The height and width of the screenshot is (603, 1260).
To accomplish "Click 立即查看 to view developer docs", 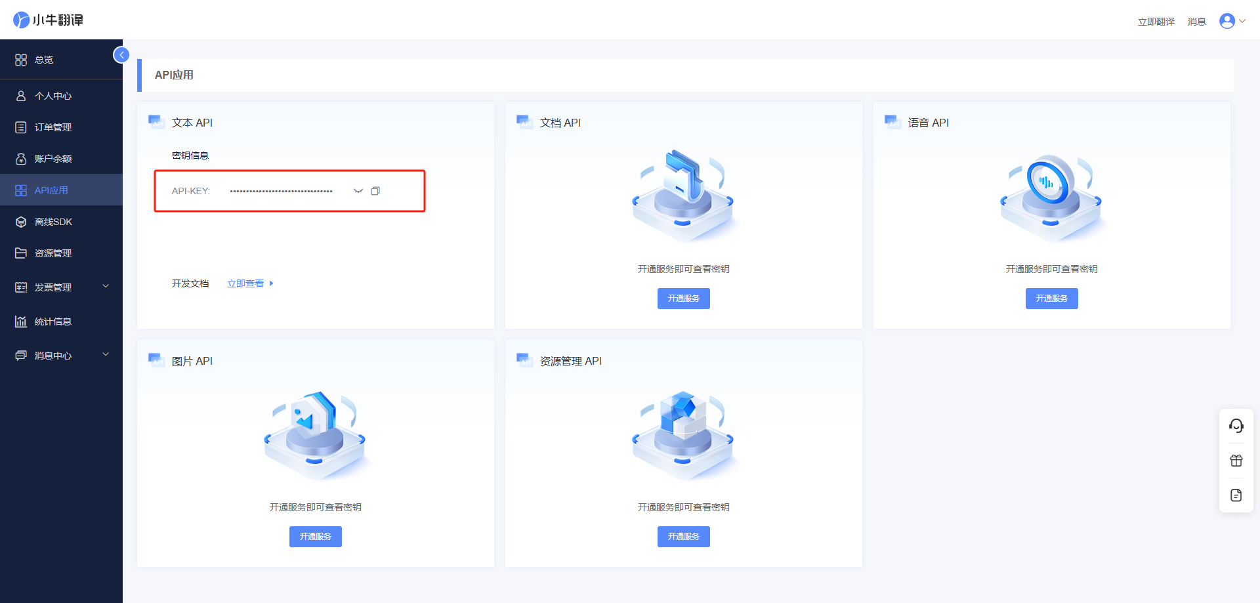I will tap(245, 283).
